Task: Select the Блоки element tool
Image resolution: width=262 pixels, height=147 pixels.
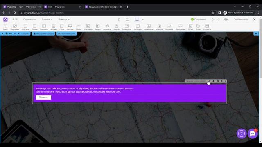Action: pos(34,27)
